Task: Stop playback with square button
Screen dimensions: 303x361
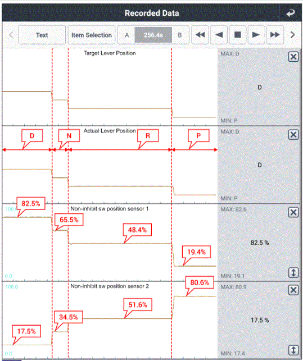Action: [x=238, y=35]
